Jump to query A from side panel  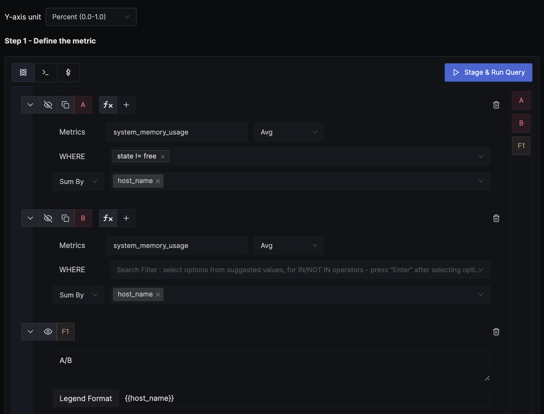pos(521,101)
